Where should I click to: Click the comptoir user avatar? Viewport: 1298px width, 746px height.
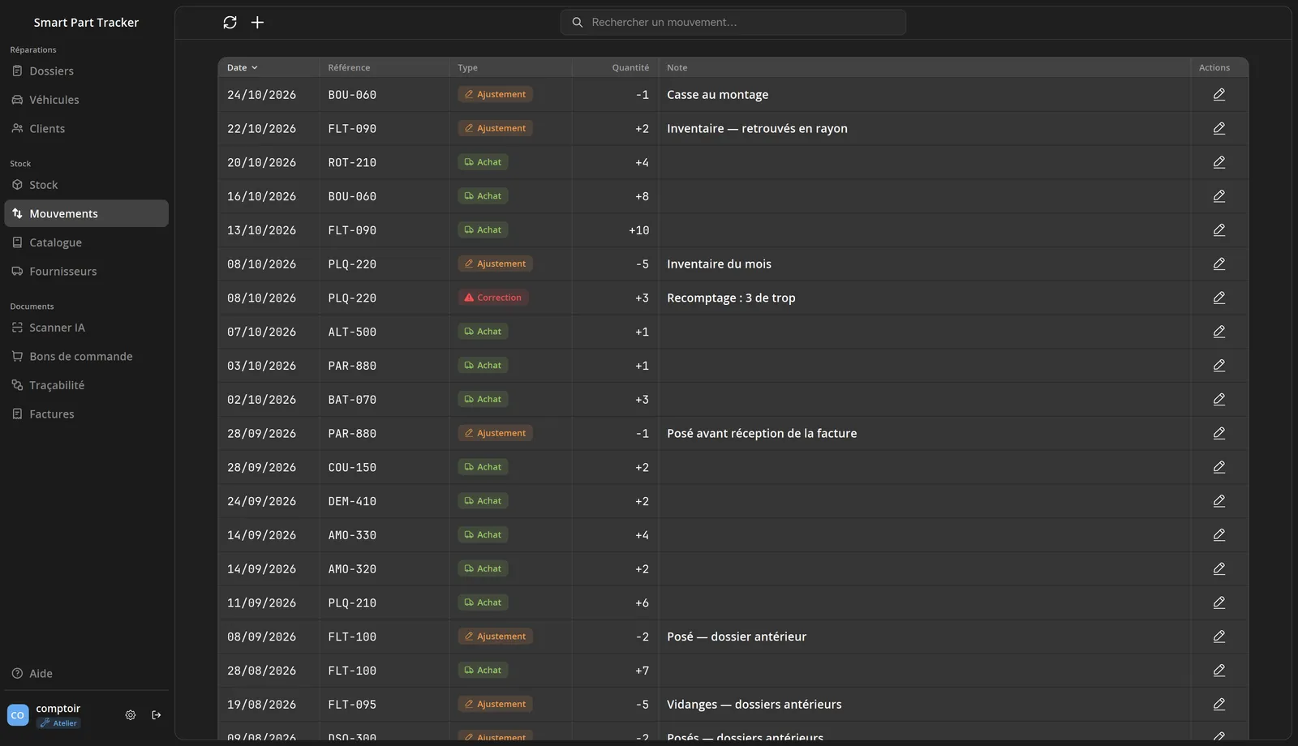pyautogui.click(x=18, y=715)
